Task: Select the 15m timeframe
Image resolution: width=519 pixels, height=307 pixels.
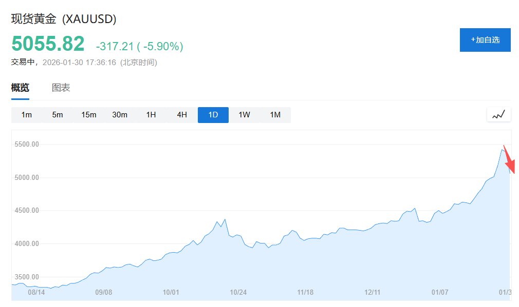Action: pos(89,115)
